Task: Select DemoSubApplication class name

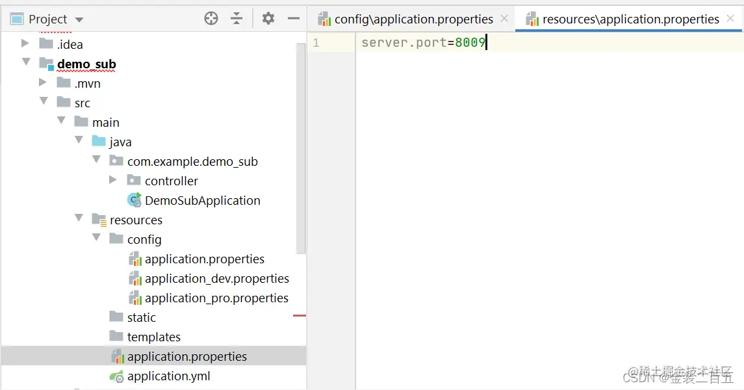Action: click(x=203, y=201)
